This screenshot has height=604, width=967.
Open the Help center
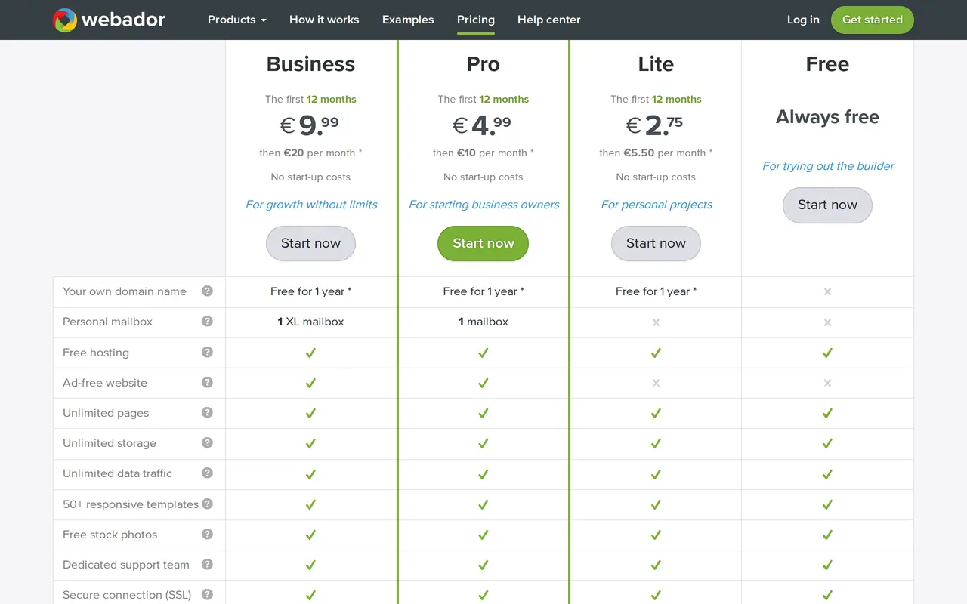(549, 20)
